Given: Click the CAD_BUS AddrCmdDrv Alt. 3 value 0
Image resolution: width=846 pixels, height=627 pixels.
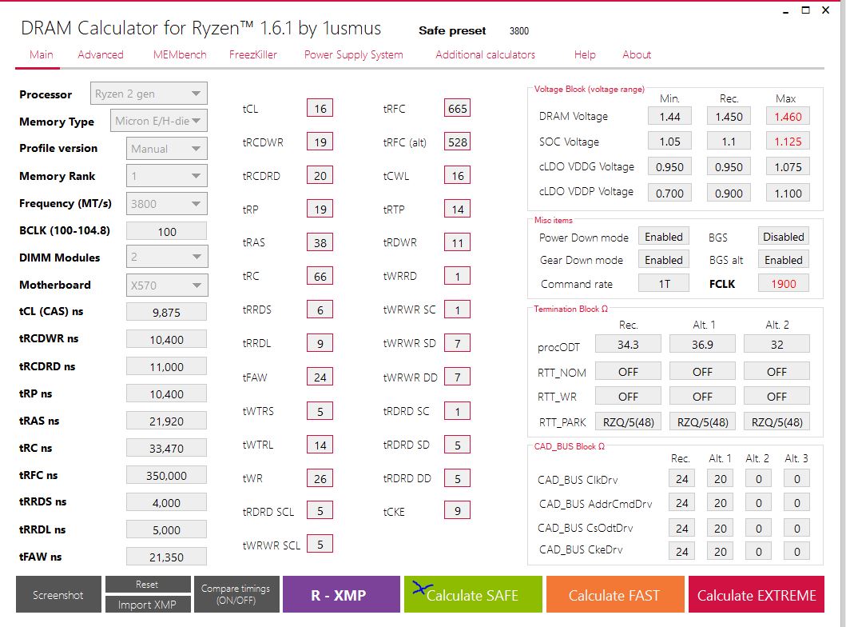Looking at the screenshot, I should (797, 503).
